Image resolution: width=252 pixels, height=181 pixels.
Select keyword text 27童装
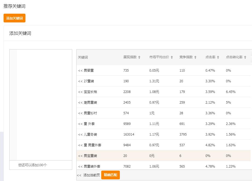89,81
